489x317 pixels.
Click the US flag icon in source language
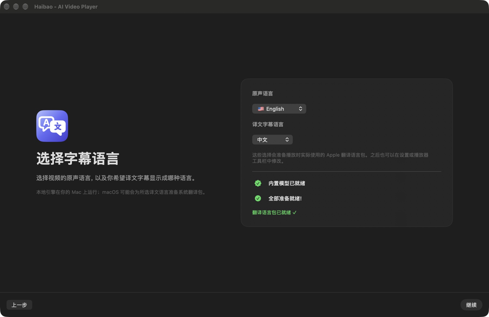click(x=261, y=109)
